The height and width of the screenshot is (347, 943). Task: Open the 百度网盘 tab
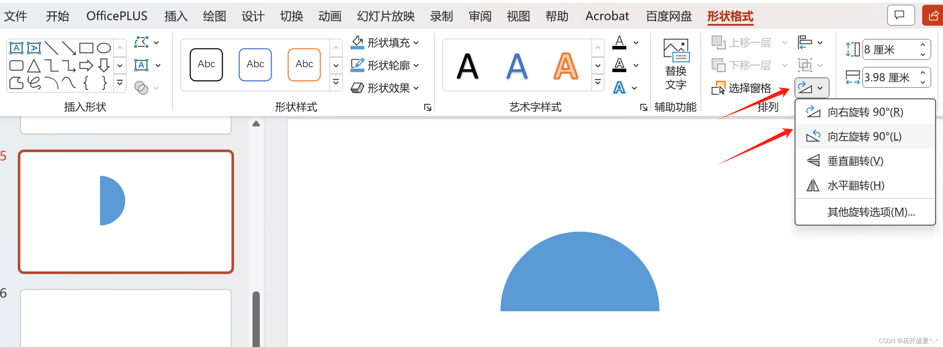click(669, 16)
